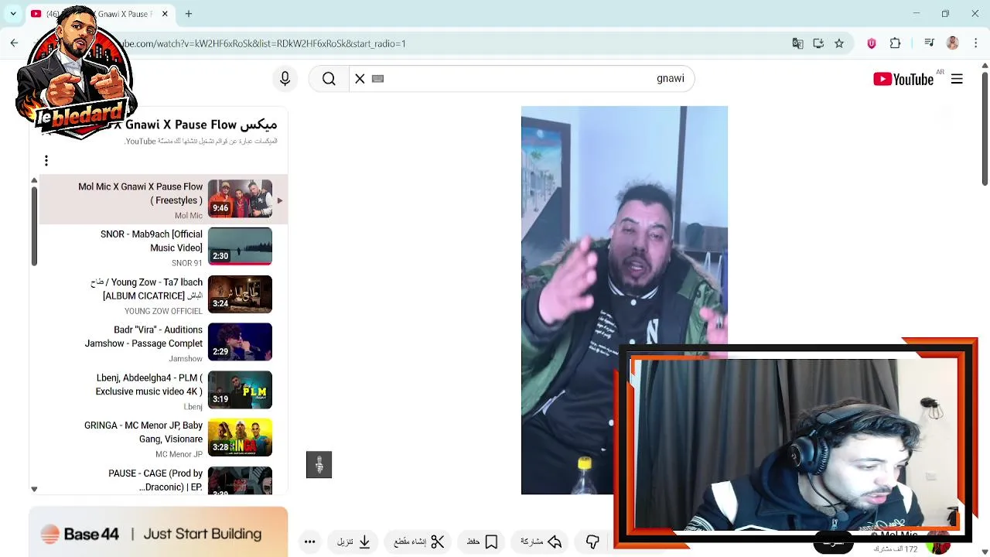Open the media controls music-note icon

[930, 43]
